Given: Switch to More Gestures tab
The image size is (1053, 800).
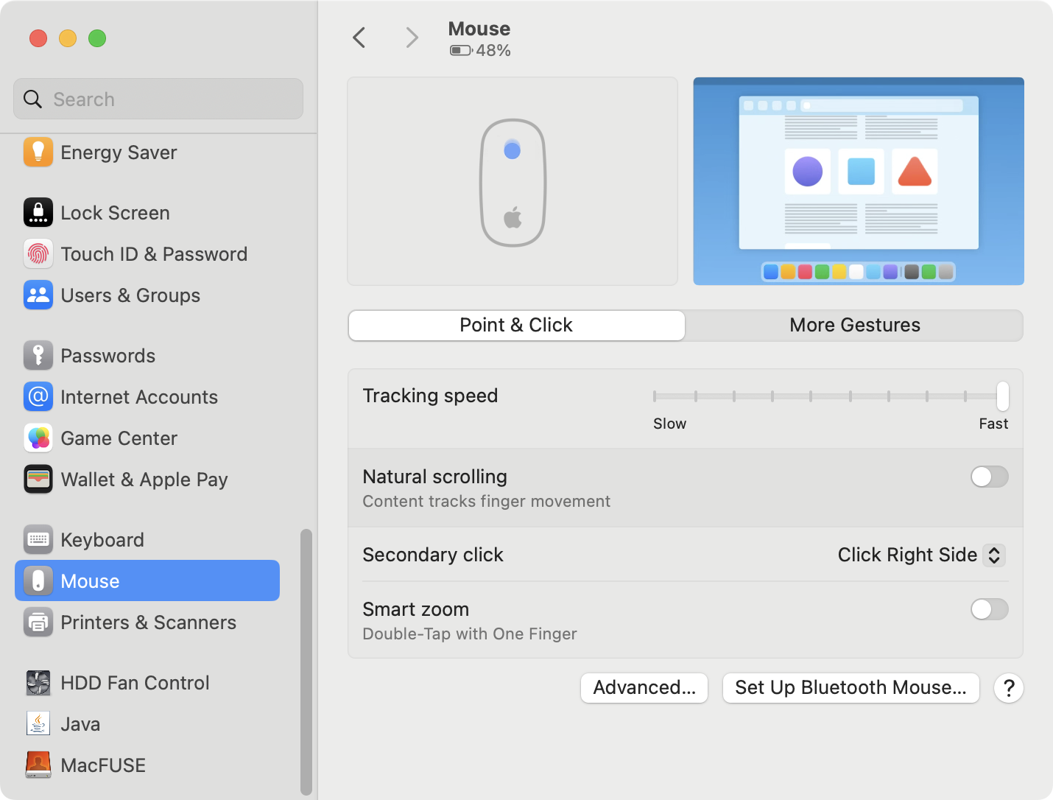Looking at the screenshot, I should (x=855, y=326).
